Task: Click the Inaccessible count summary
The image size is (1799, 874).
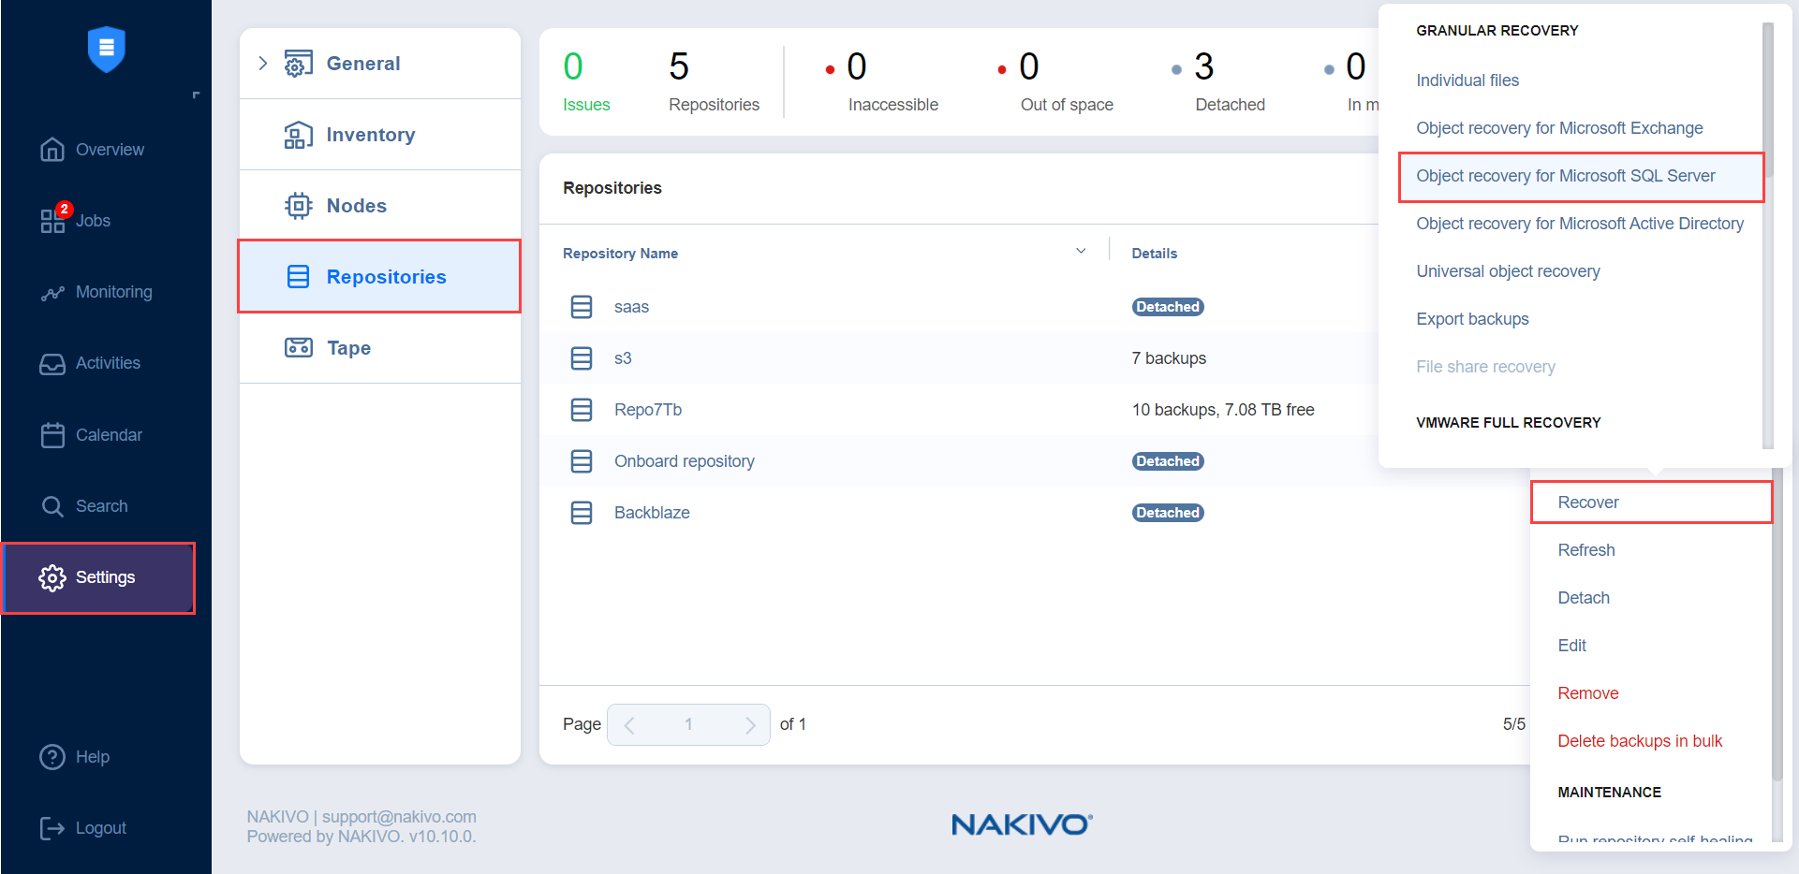Action: 881,82
